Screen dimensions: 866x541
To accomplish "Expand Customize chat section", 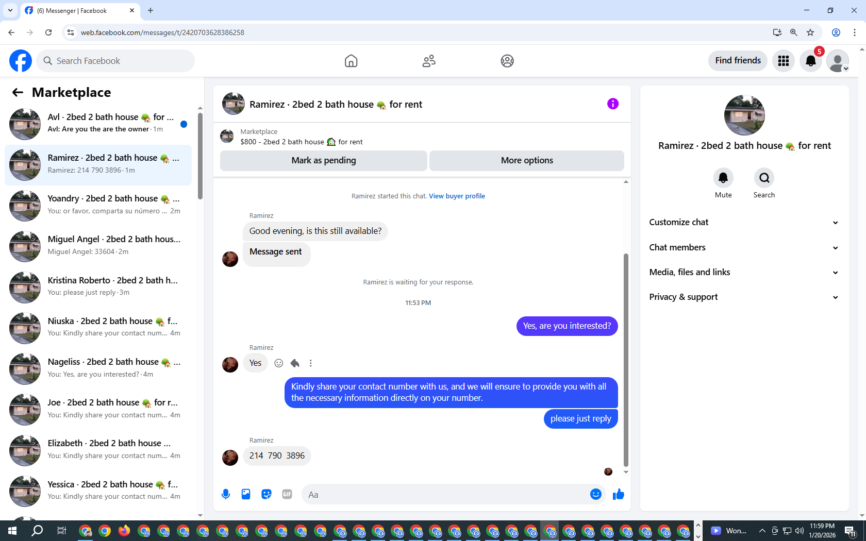I will [744, 223].
